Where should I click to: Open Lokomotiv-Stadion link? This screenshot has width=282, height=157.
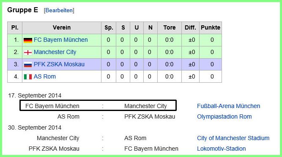coord(222,149)
